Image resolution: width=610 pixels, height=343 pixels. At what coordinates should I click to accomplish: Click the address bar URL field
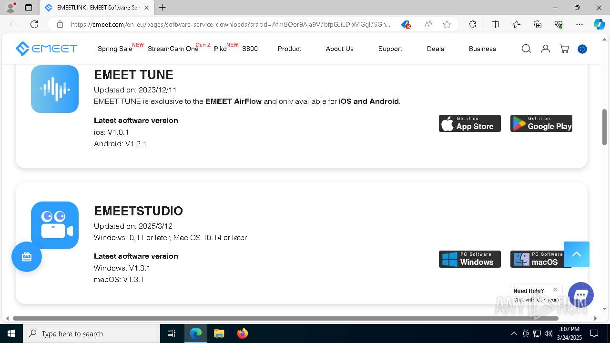[230, 24]
